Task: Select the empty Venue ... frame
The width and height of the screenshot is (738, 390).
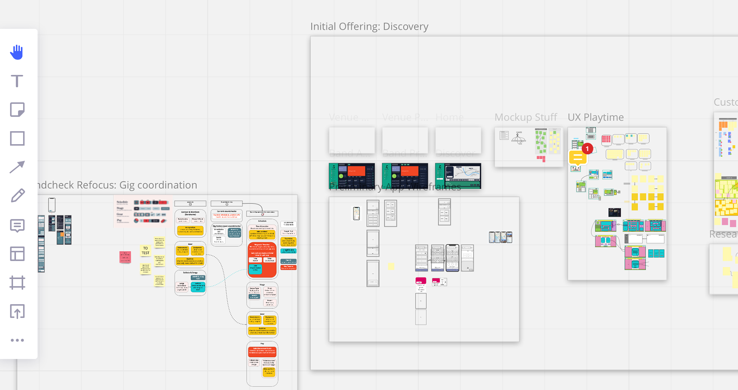Action: point(352,140)
